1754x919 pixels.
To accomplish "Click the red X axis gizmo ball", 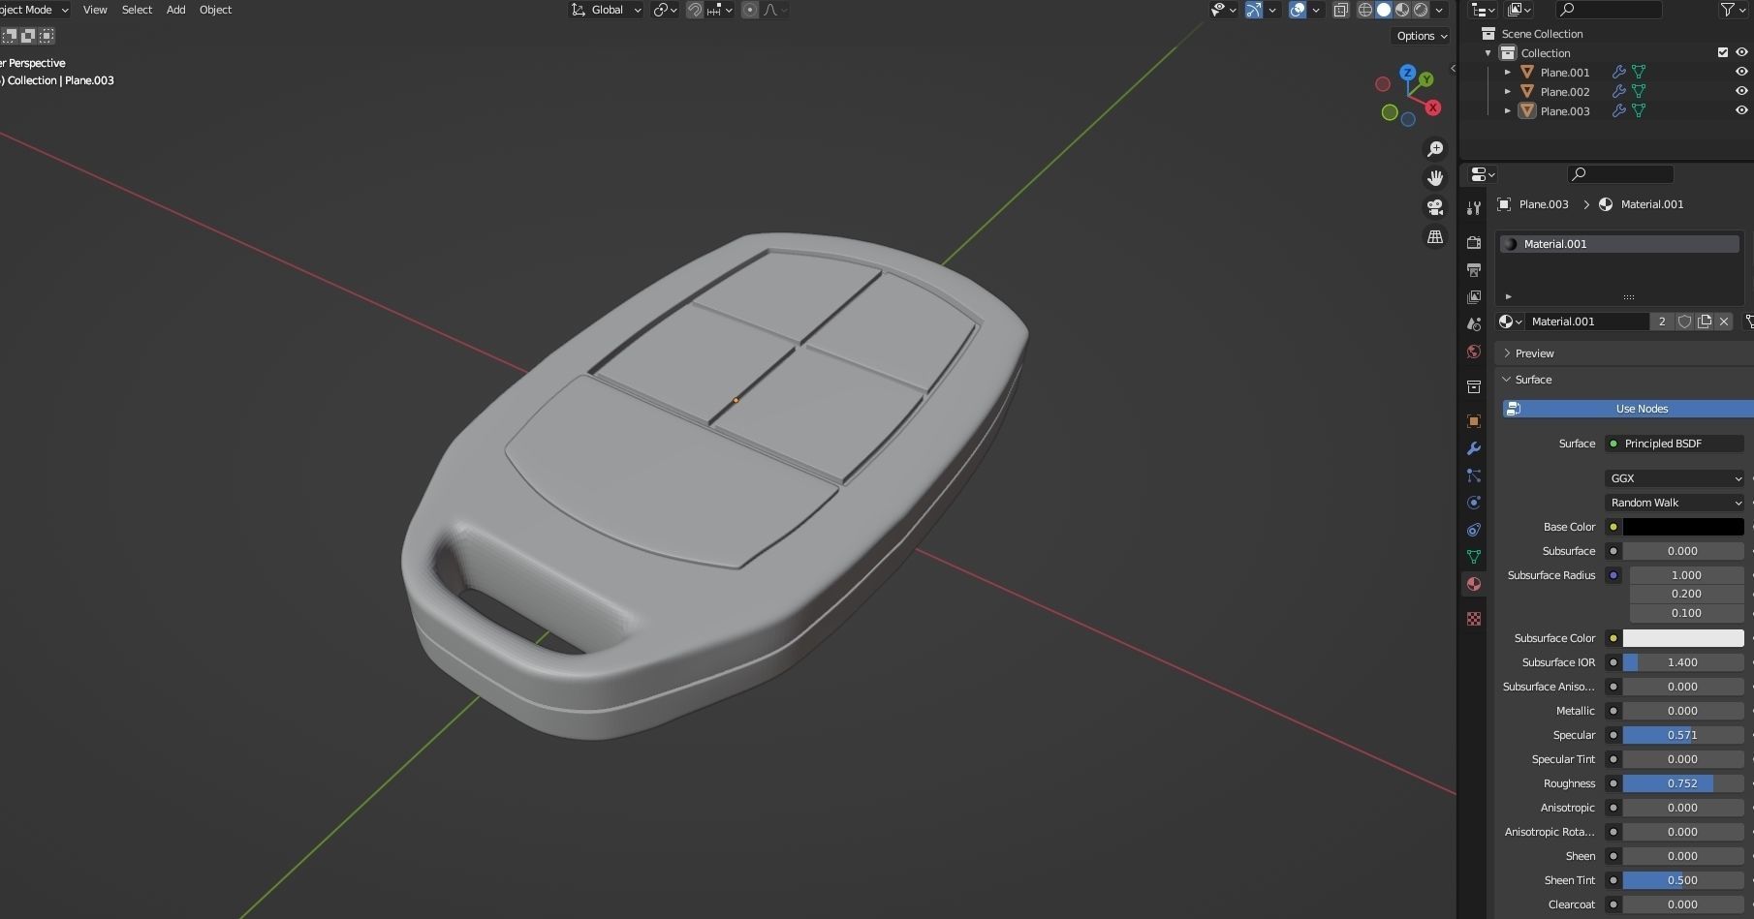I will 1433,107.
